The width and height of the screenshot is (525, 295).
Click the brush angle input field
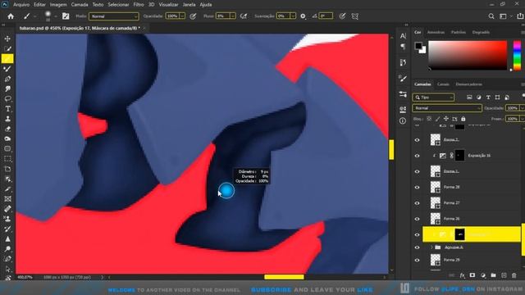pos(326,16)
